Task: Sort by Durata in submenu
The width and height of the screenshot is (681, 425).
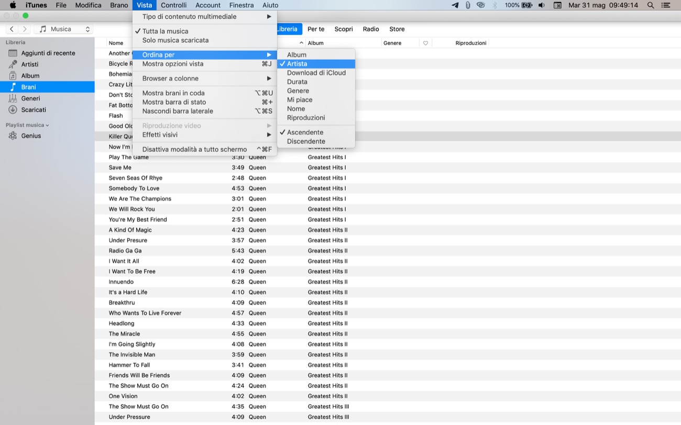Action: point(316,82)
